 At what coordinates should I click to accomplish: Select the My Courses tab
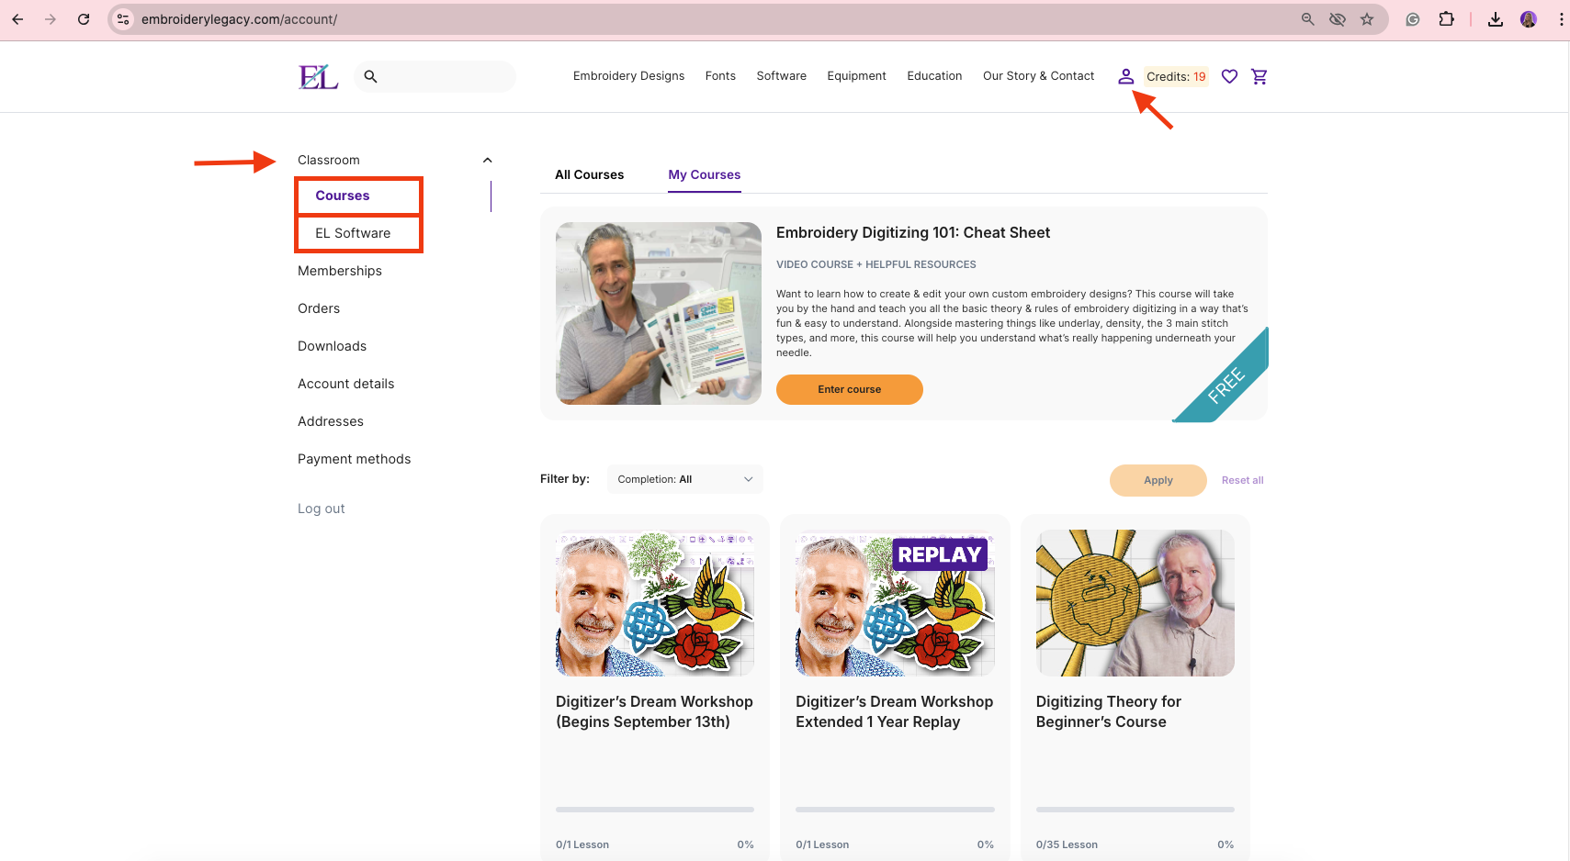705,174
